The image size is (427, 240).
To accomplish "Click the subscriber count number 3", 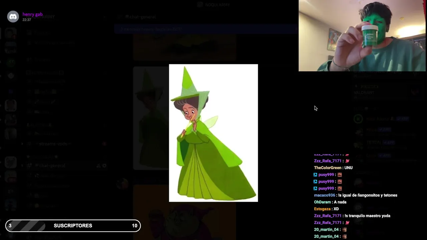I will tap(10, 226).
